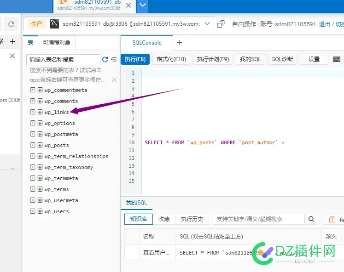Click the 支持关键字/语义/模糊搜索 search field

tap(259, 219)
